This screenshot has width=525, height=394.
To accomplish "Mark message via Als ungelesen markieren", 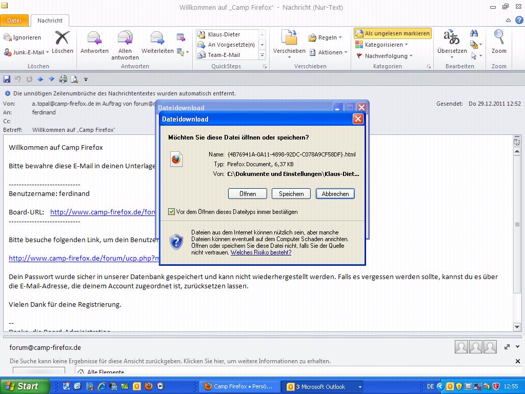I will click(392, 33).
